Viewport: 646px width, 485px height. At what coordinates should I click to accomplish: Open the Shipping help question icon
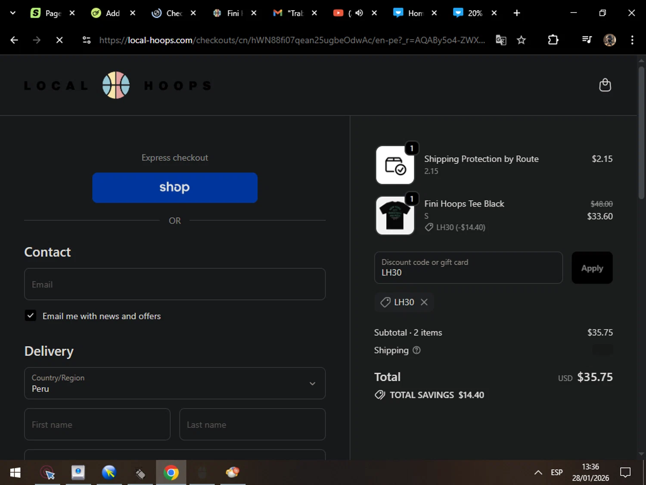416,350
